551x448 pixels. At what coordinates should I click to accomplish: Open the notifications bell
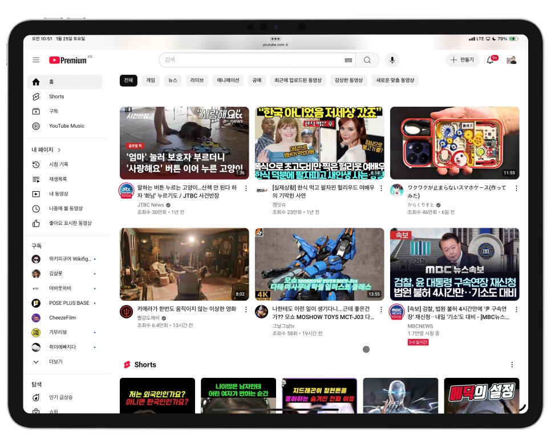pyautogui.click(x=490, y=60)
